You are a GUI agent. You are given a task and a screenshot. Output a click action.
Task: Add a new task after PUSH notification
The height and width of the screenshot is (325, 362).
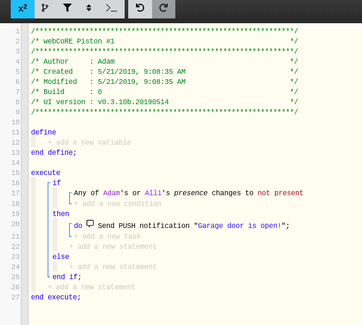click(x=107, y=236)
